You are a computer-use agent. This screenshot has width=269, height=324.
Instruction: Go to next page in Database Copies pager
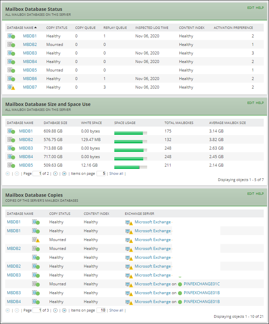coord(55,310)
